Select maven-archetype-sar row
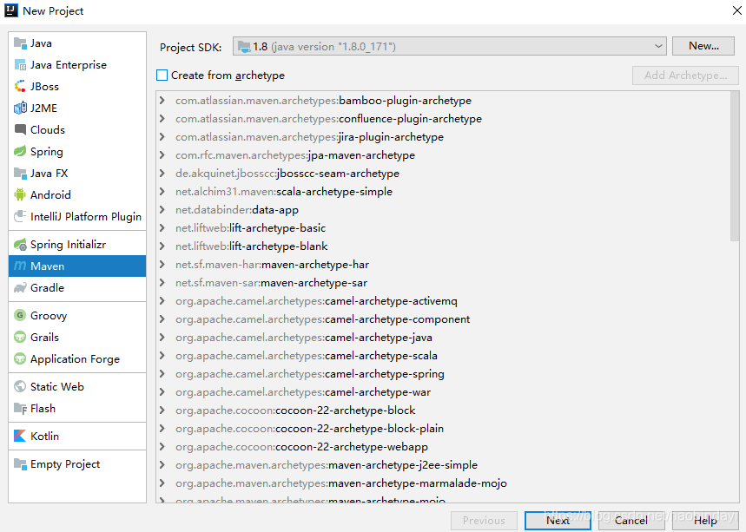The width and height of the screenshot is (746, 532). [443, 283]
